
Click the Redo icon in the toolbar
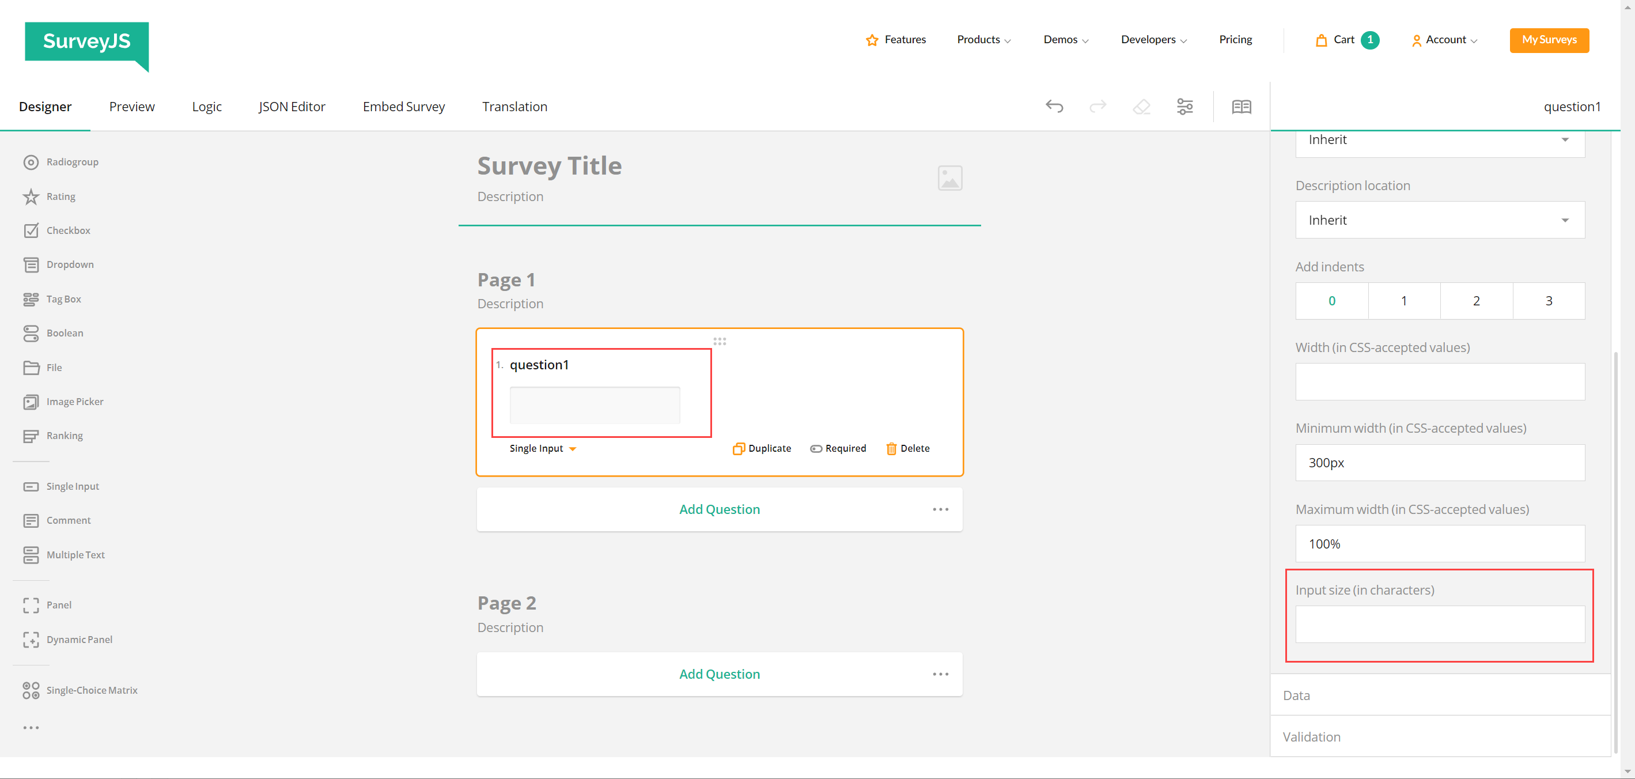click(1097, 106)
